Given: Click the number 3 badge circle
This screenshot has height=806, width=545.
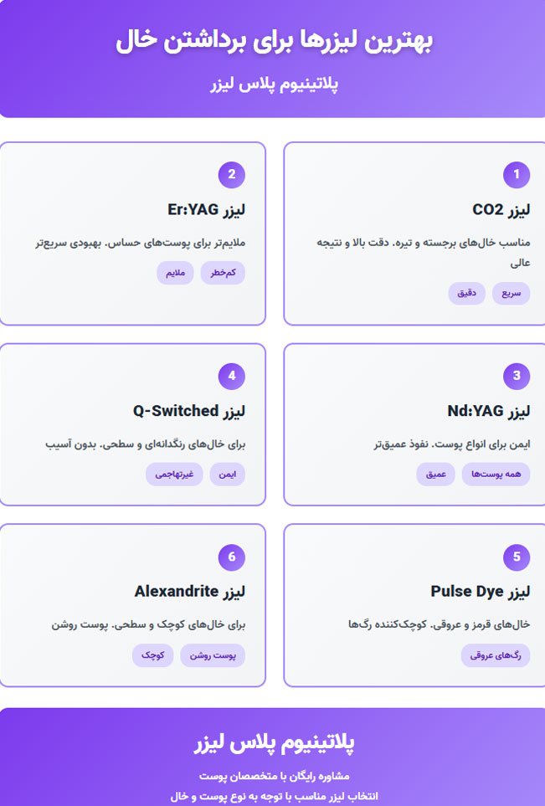Looking at the screenshot, I should (x=517, y=376).
